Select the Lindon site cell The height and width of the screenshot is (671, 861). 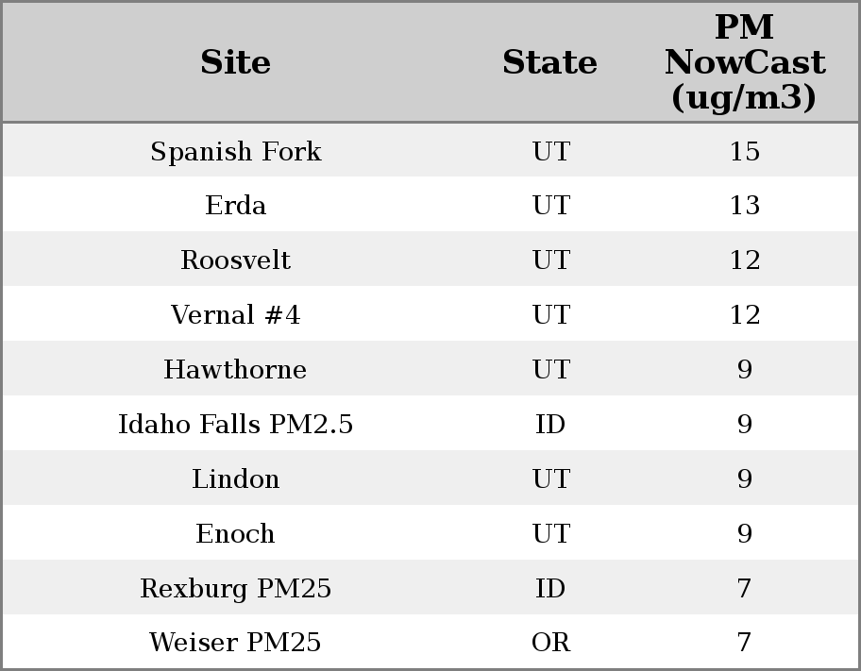(x=235, y=479)
